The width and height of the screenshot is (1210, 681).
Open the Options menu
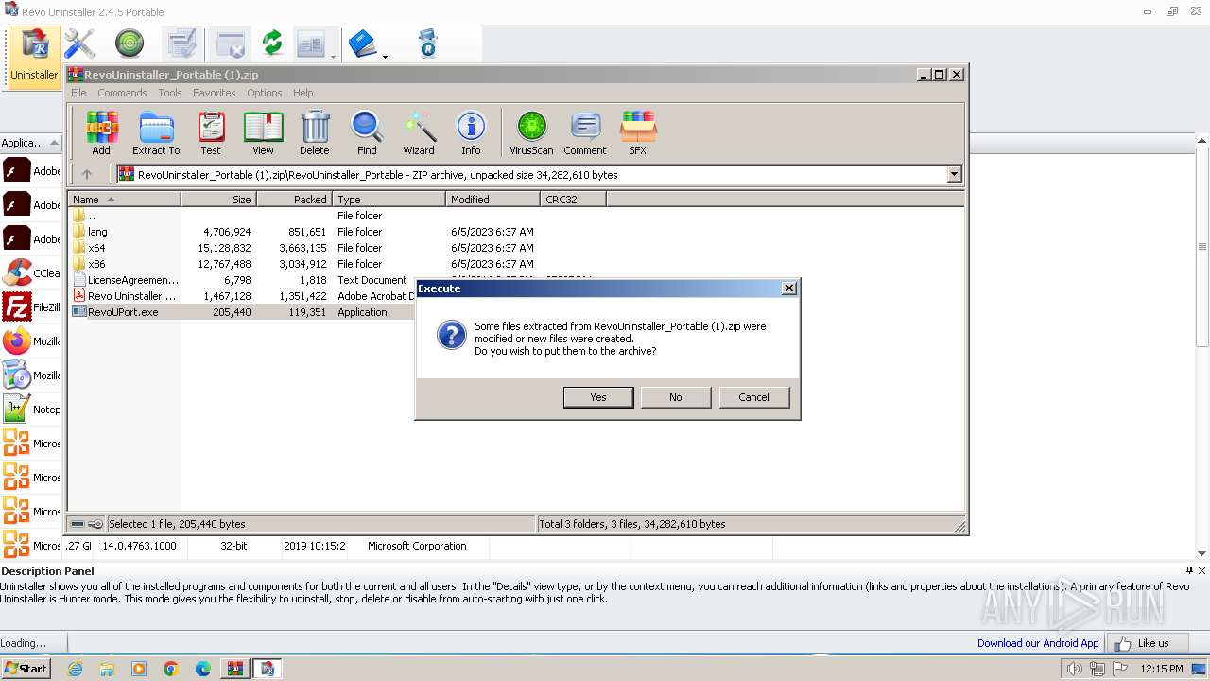265,93
